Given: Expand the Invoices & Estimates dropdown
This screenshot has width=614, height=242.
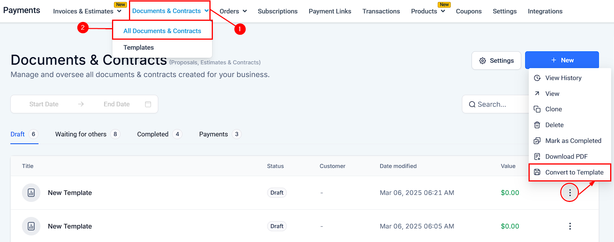Looking at the screenshot, I should pos(119,11).
